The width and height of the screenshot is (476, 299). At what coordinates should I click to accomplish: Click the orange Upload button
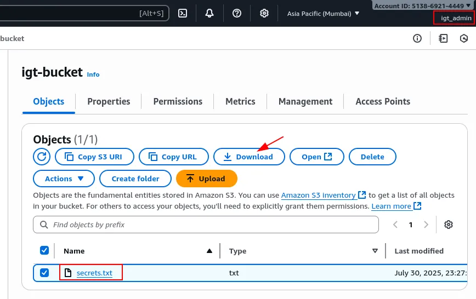coord(206,179)
